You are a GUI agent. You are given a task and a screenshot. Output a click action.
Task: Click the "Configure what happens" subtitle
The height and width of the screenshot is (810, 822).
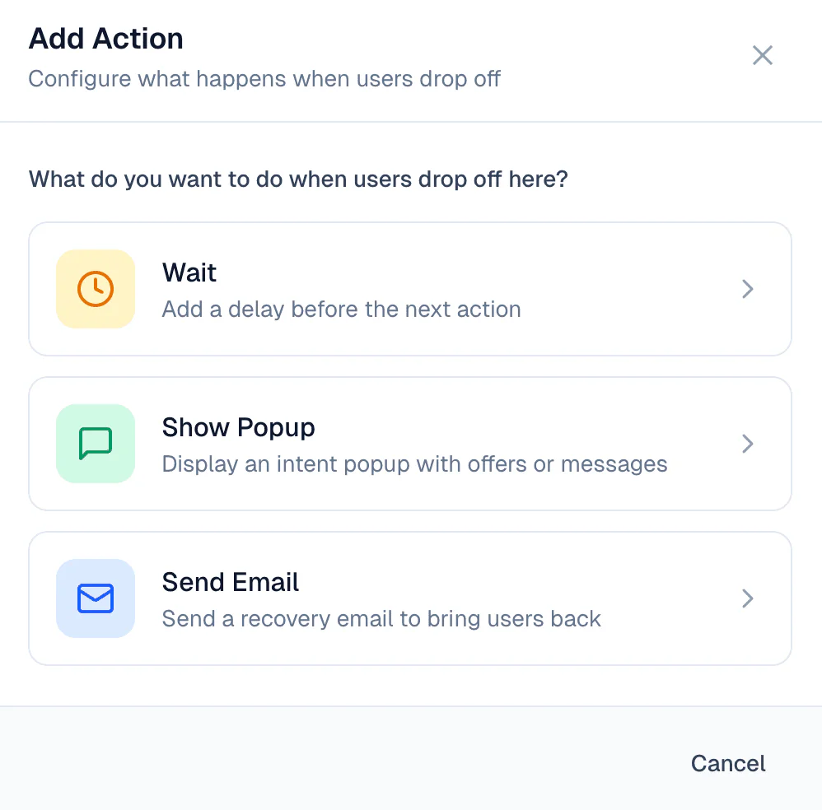click(264, 79)
